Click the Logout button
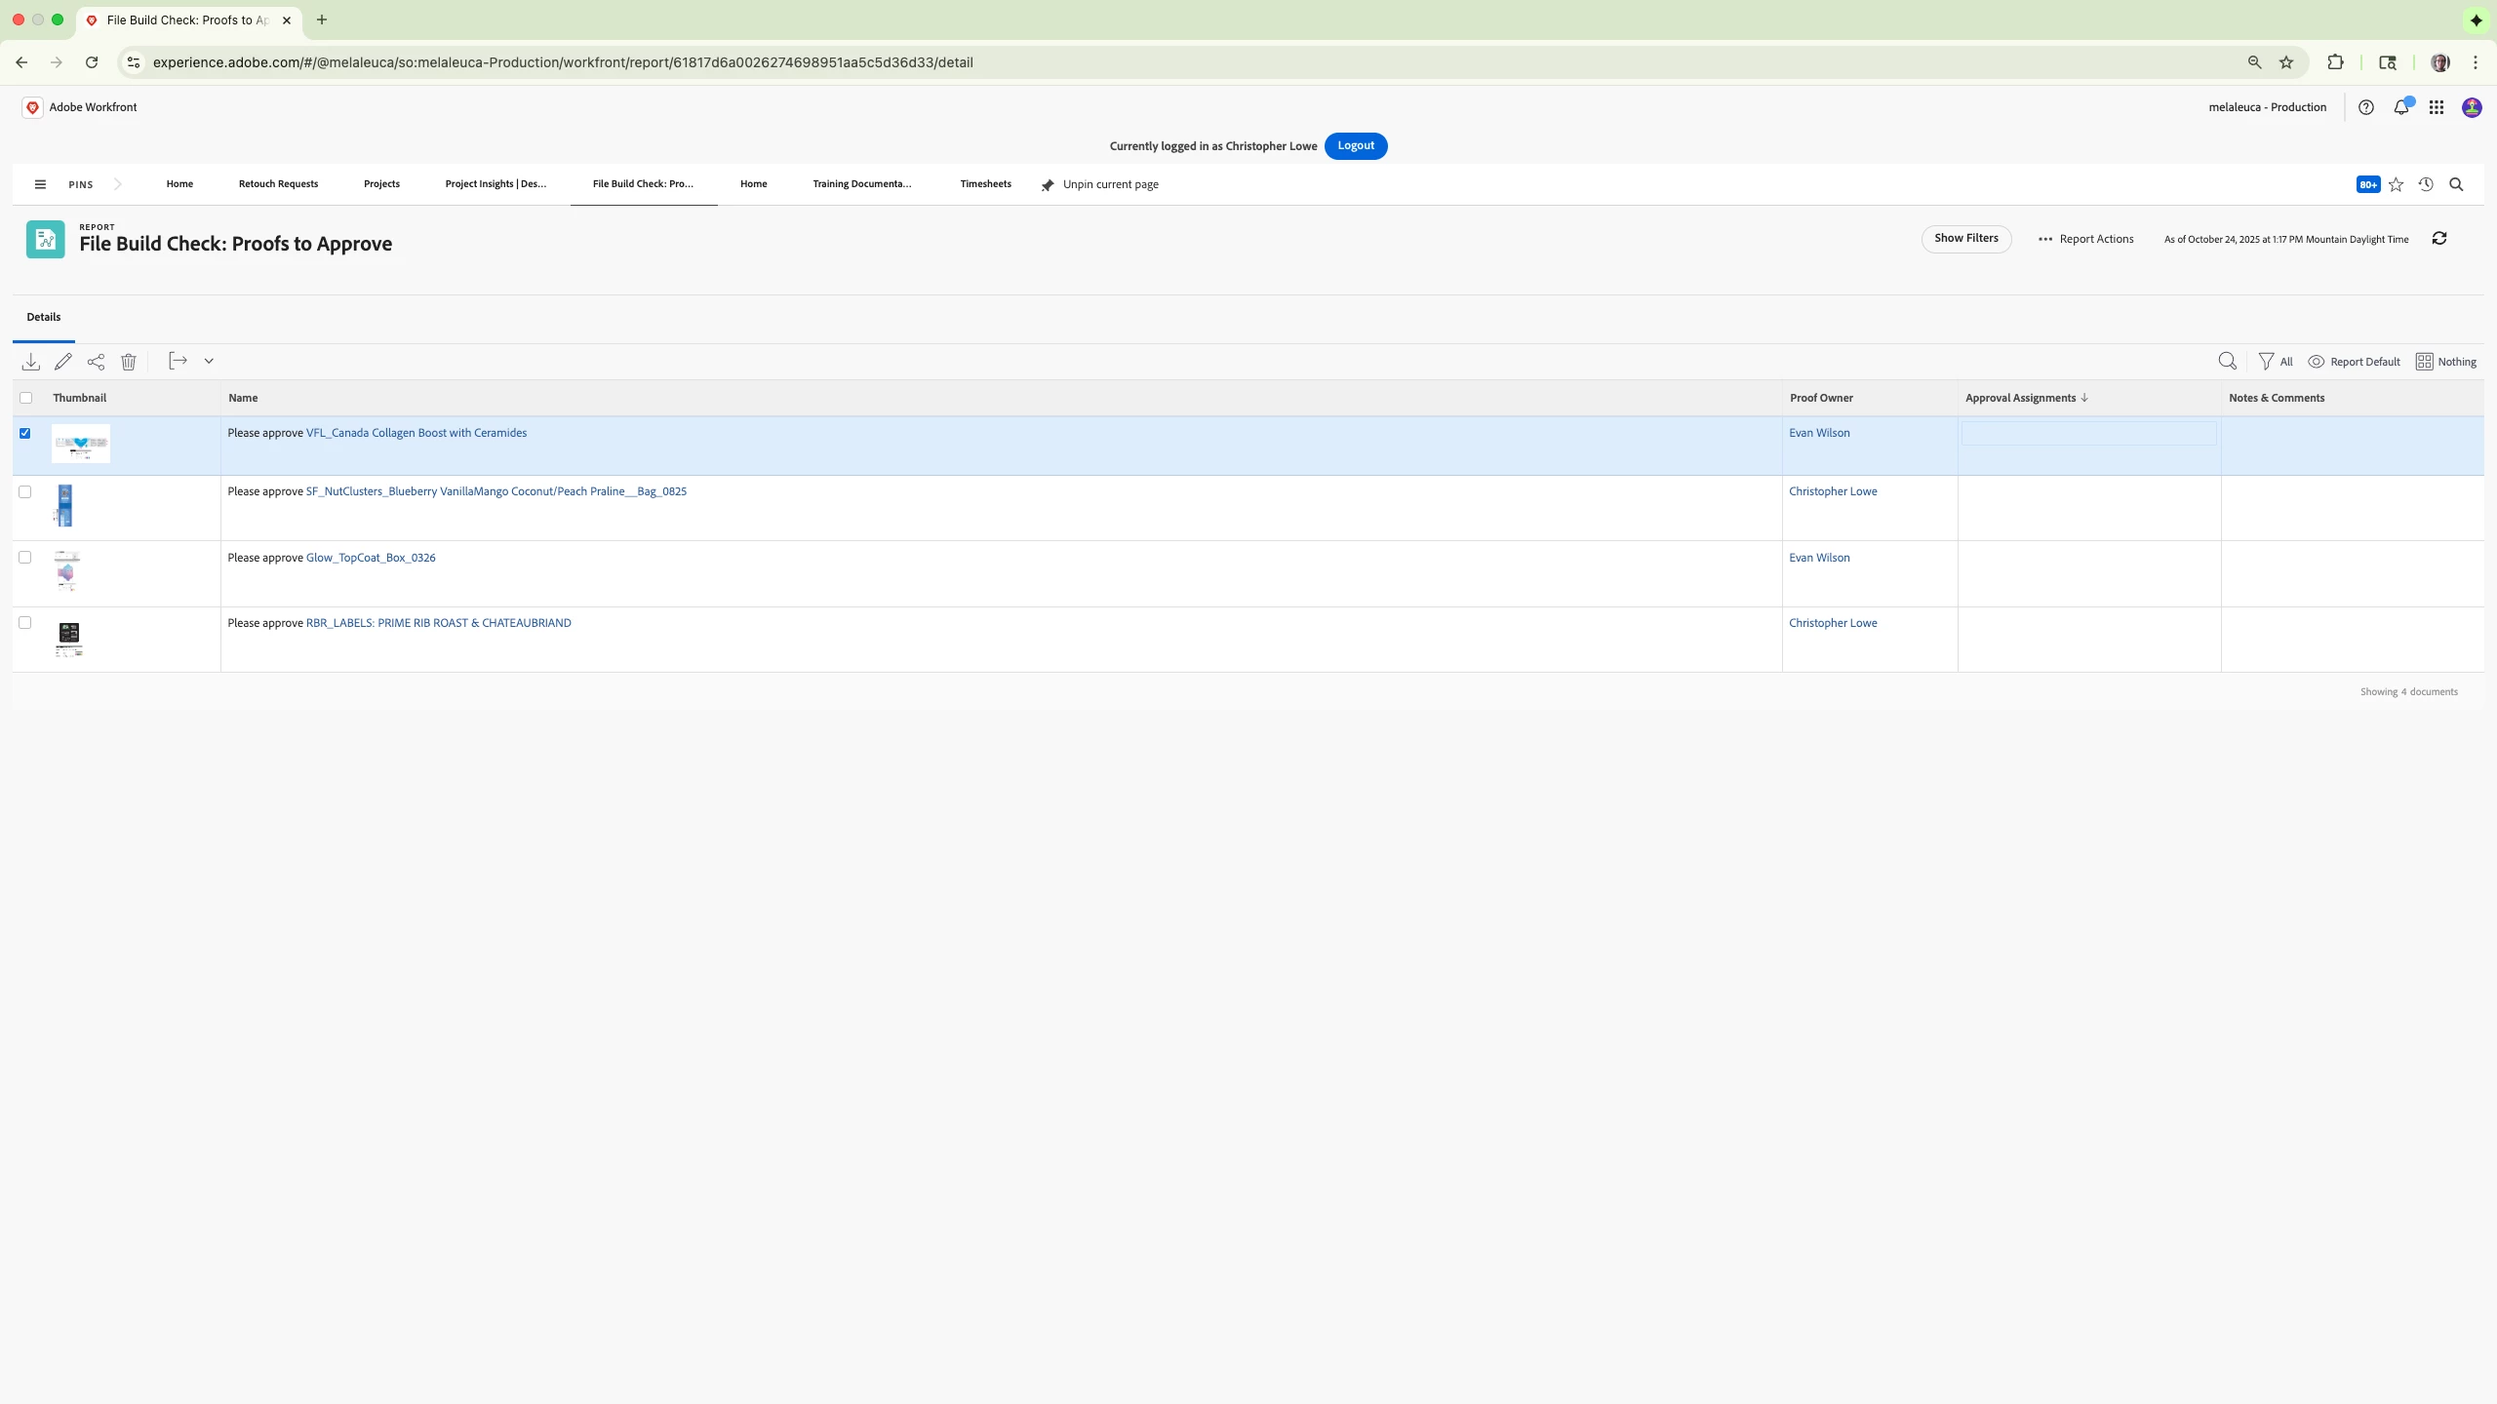 pyautogui.click(x=1356, y=146)
